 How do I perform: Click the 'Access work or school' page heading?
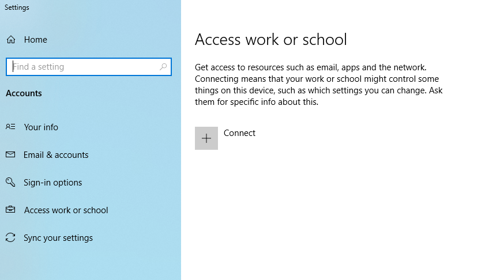(x=271, y=39)
